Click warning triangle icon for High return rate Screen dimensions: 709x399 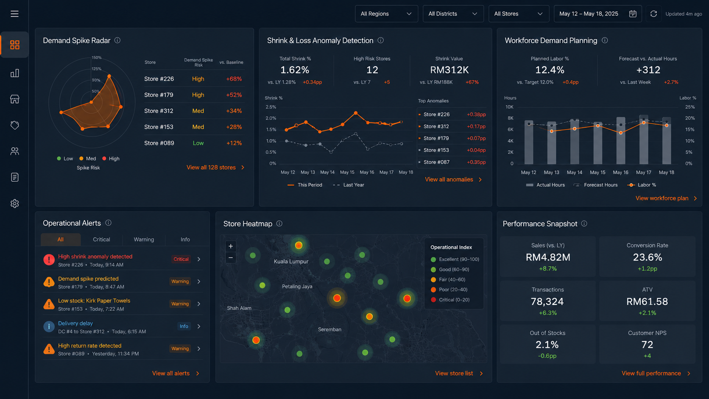click(49, 349)
